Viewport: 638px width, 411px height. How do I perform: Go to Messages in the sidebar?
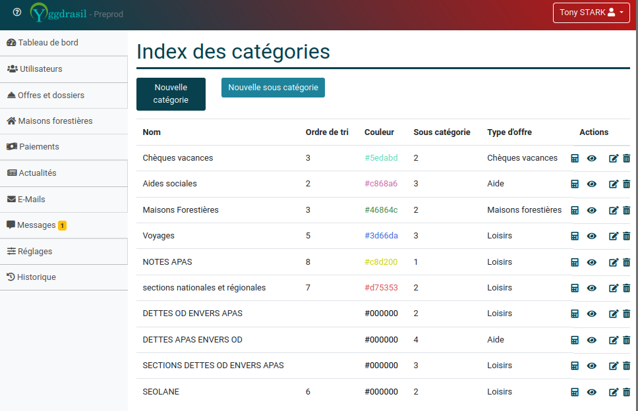(36, 225)
